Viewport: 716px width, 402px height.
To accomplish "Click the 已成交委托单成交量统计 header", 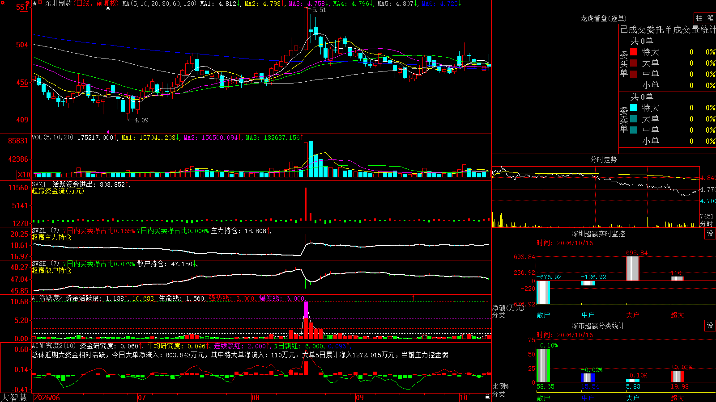I will tap(668, 29).
